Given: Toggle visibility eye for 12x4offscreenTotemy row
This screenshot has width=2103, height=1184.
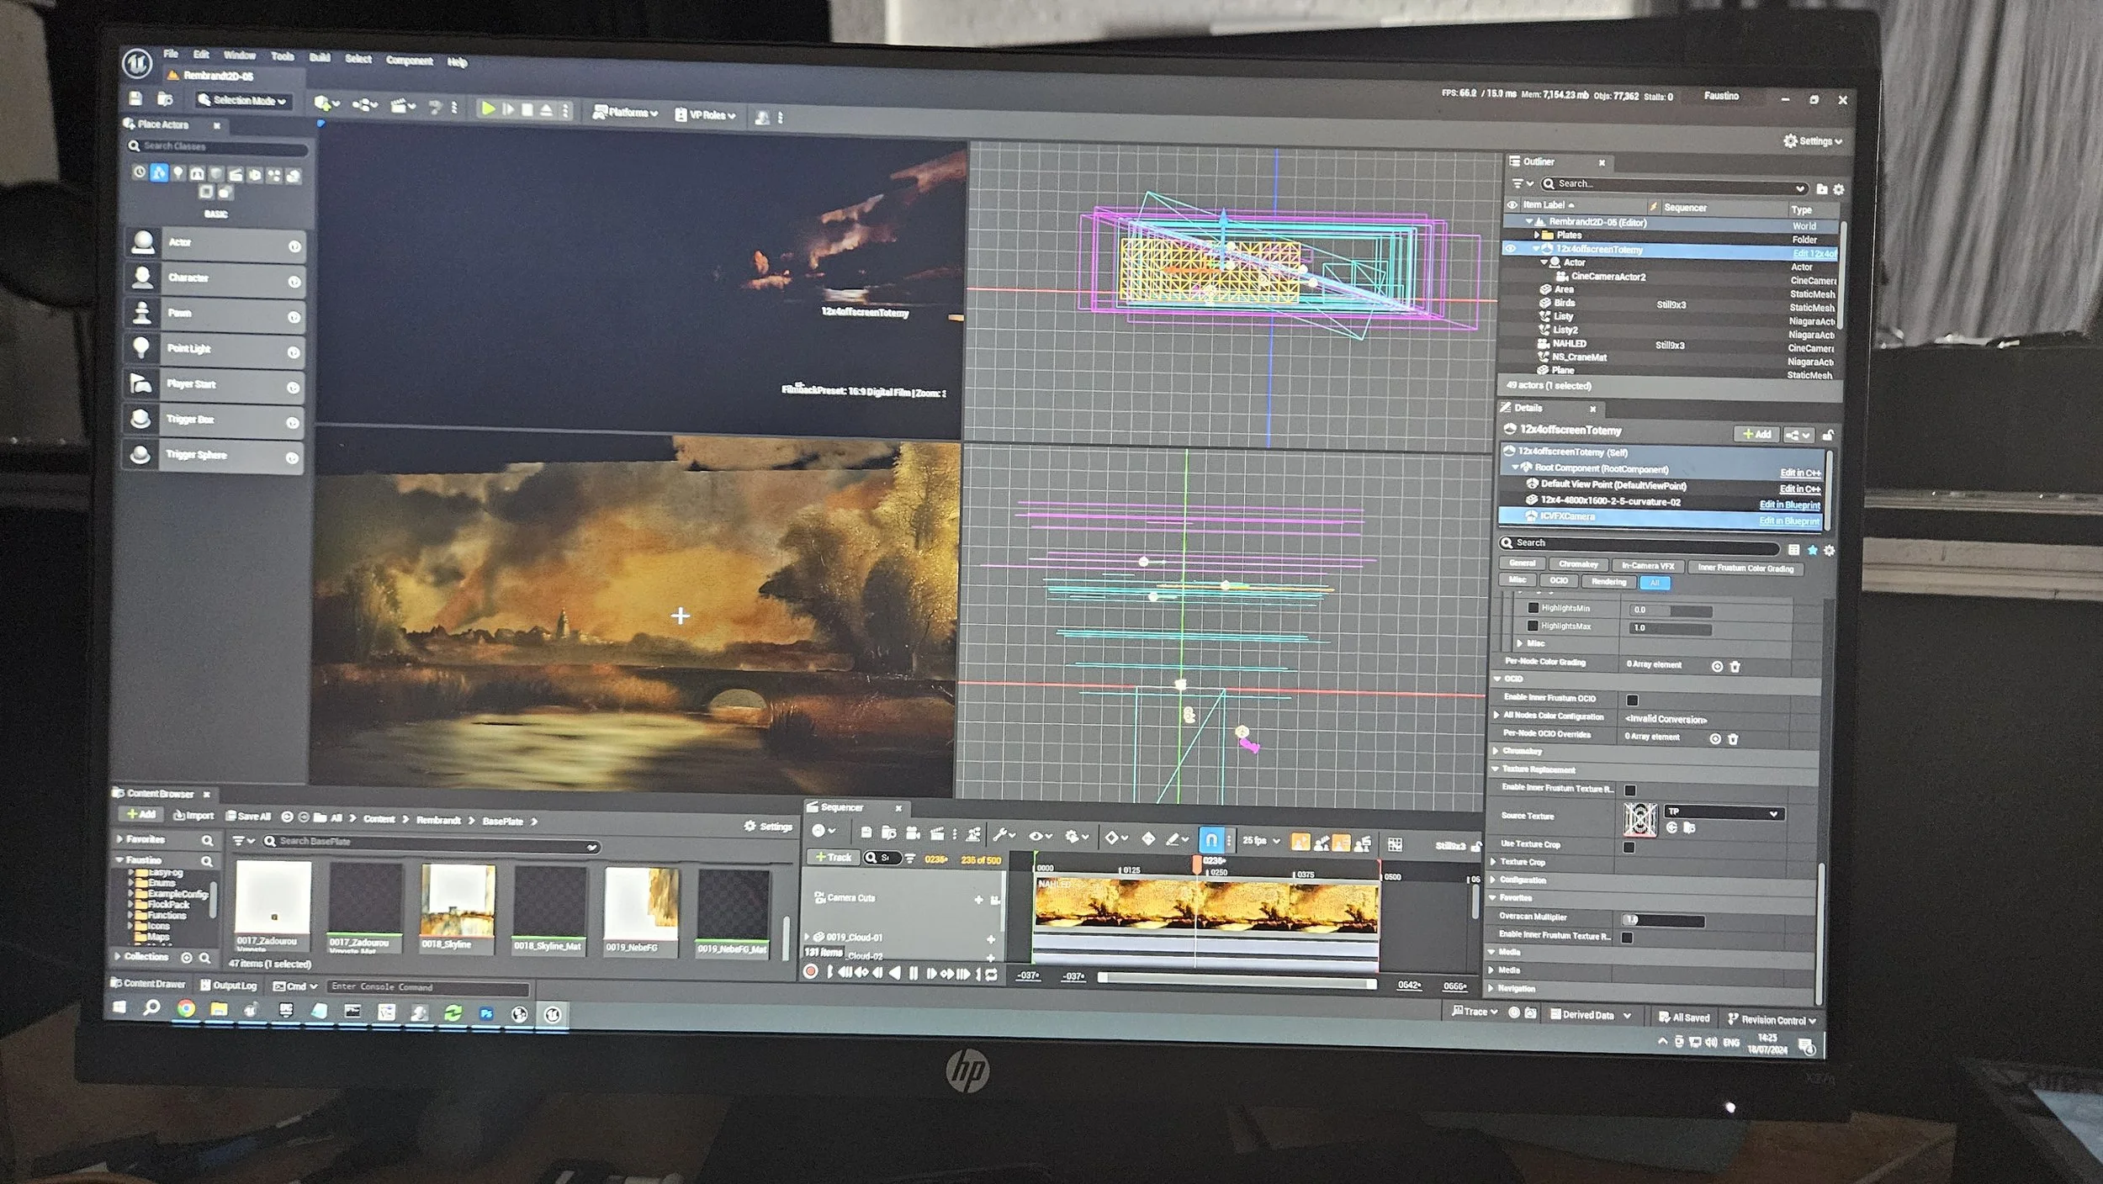Looking at the screenshot, I should pos(1511,249).
